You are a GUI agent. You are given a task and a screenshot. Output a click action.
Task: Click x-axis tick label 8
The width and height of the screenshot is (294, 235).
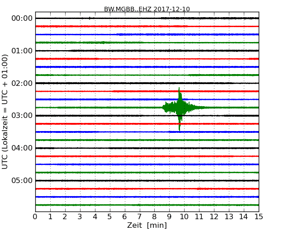pyautogui.click(x=154, y=216)
